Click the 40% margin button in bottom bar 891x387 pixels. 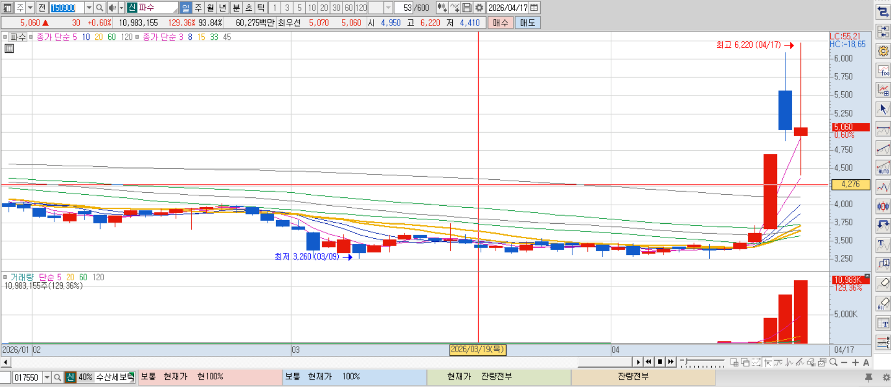point(85,377)
